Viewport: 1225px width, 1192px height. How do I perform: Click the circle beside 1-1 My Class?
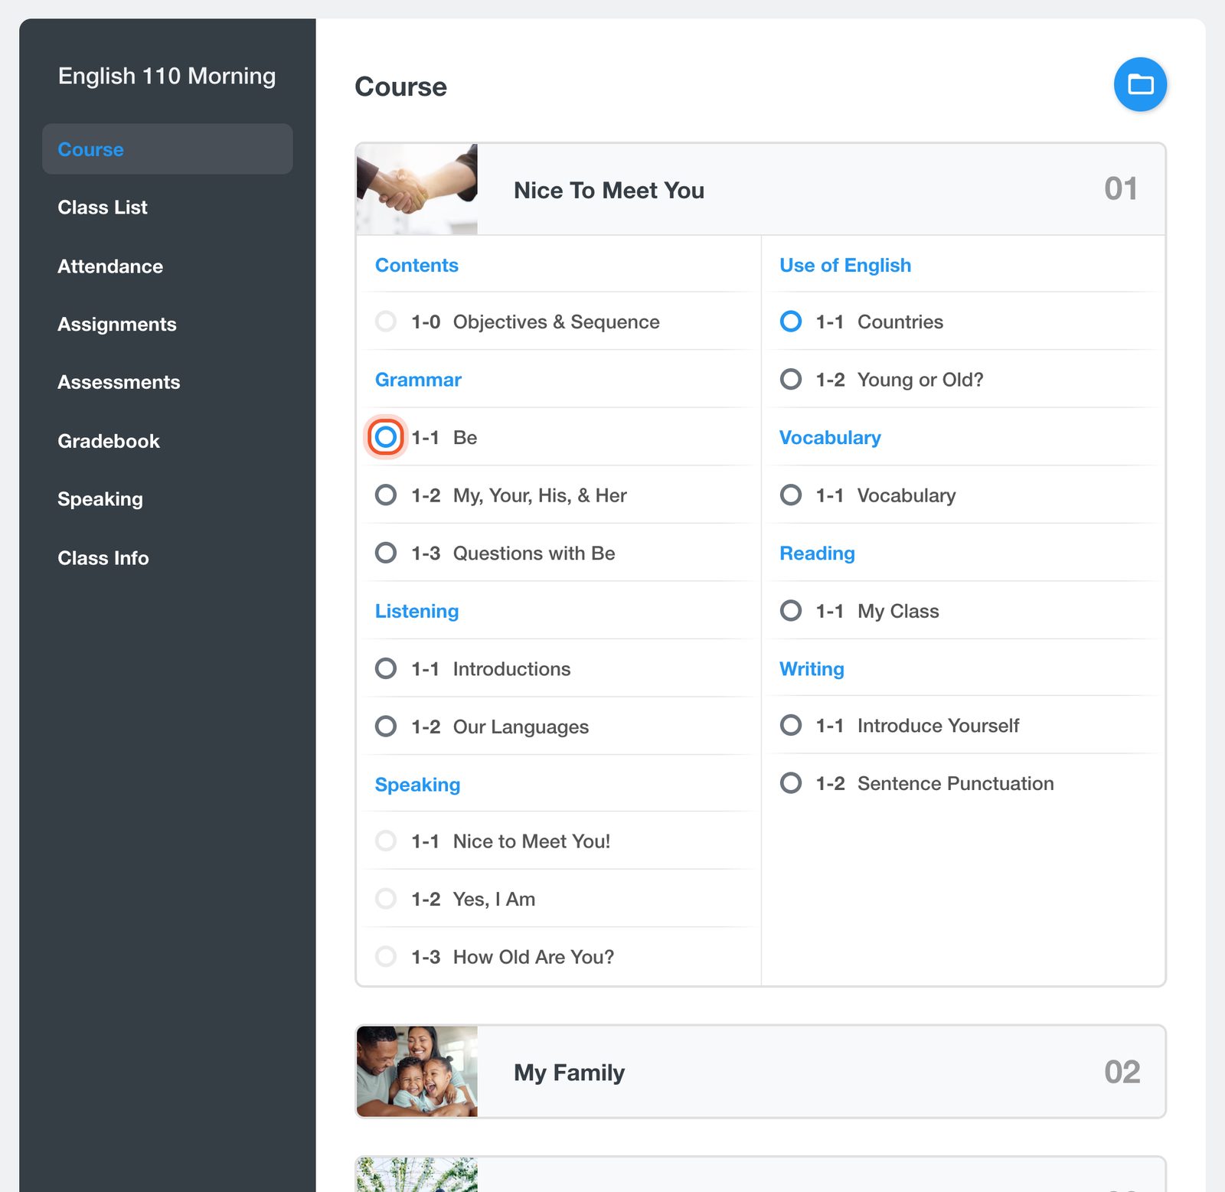point(790,611)
